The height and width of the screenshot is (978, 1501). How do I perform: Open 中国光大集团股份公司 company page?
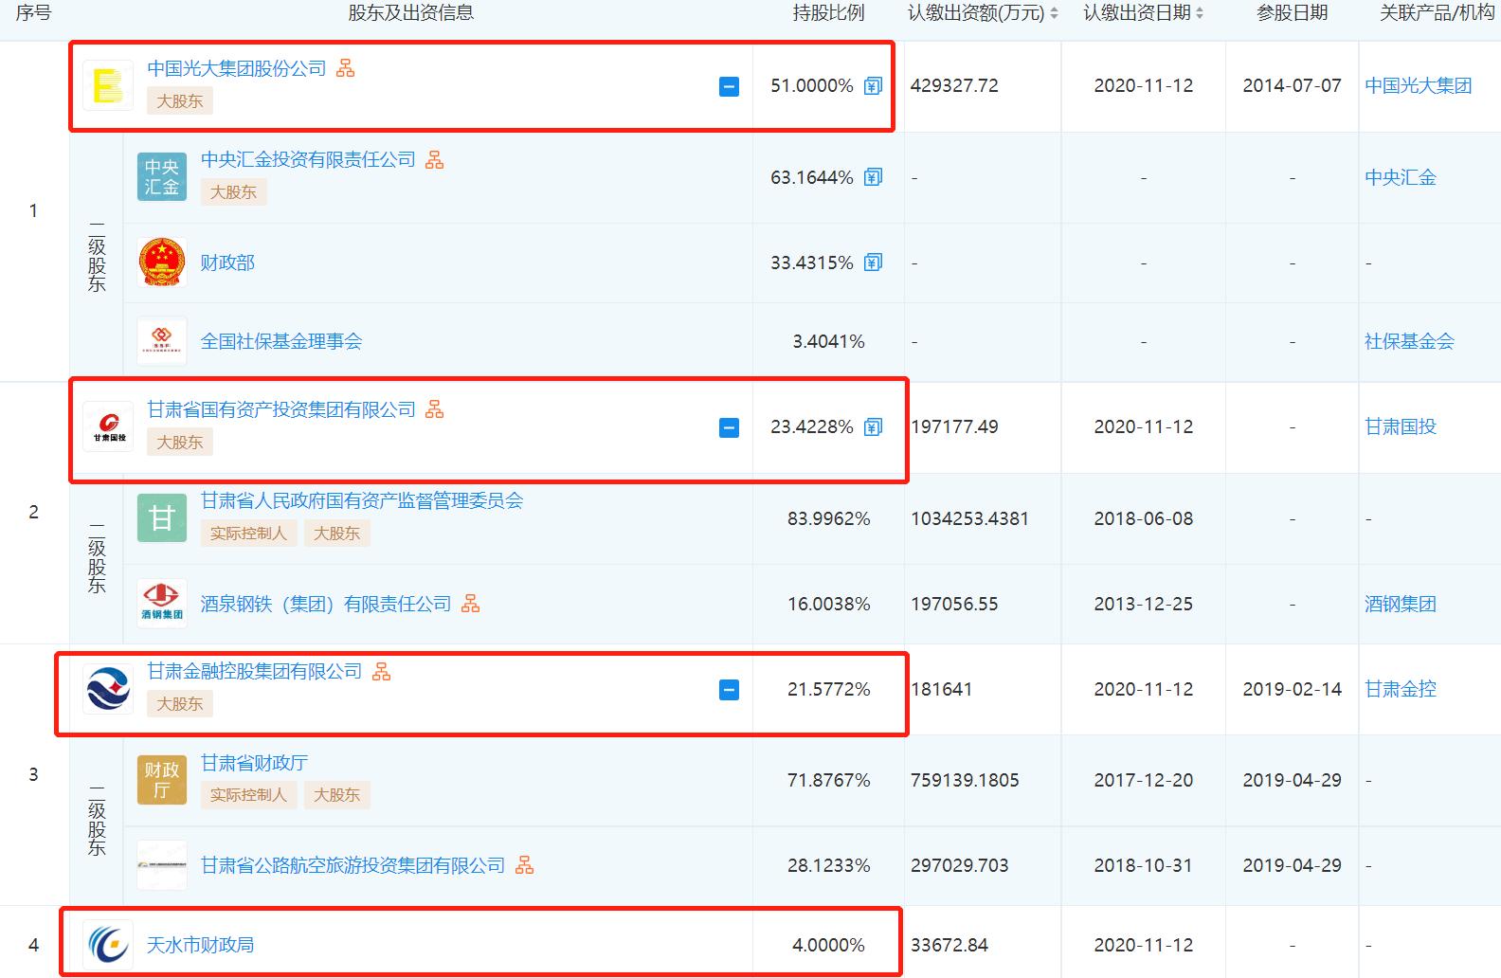coord(237,68)
